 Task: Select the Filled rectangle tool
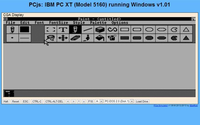click(x=125, y=38)
